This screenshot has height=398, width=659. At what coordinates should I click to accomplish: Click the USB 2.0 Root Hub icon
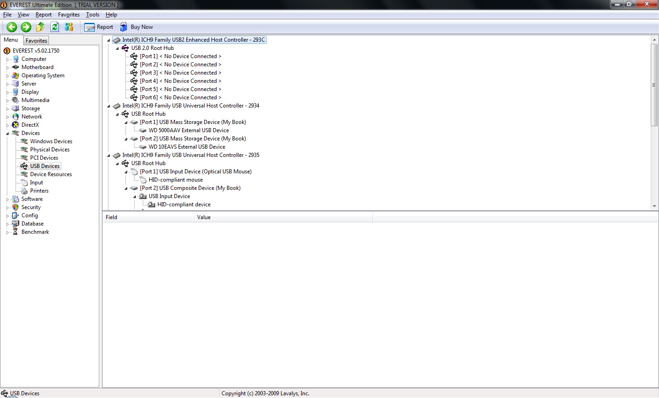[x=125, y=48]
